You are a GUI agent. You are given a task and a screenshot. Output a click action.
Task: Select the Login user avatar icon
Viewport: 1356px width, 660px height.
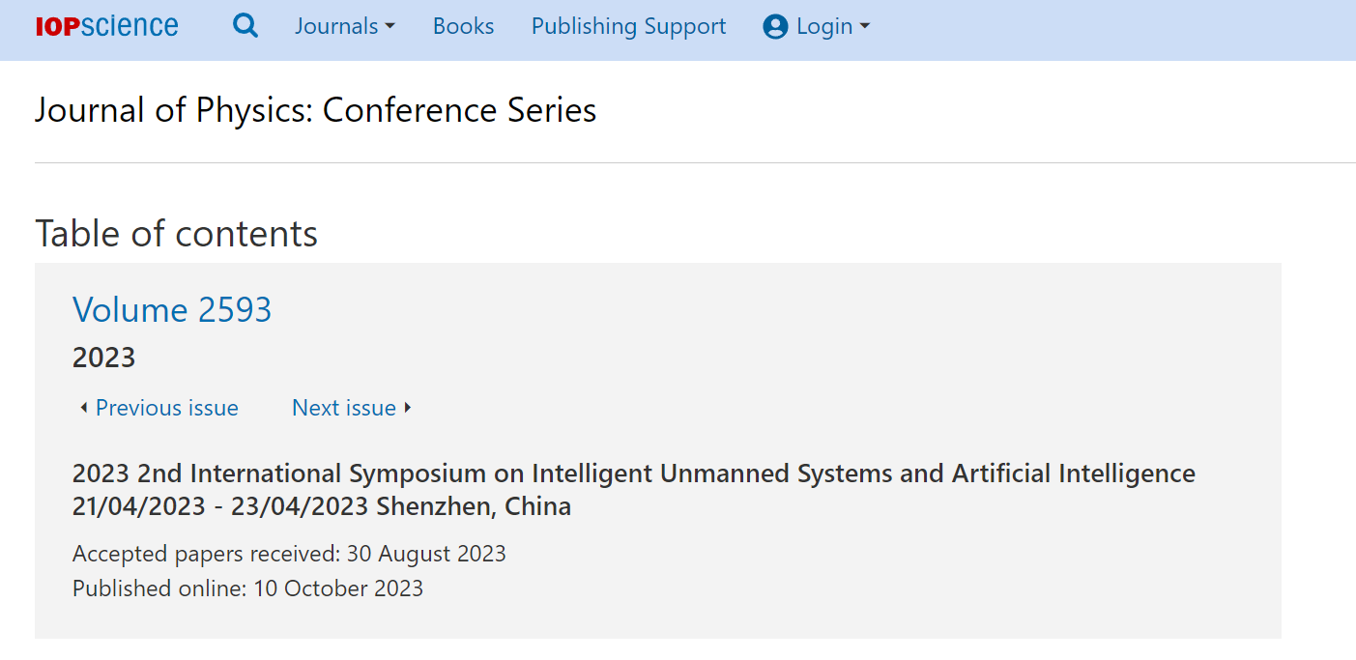point(775,27)
